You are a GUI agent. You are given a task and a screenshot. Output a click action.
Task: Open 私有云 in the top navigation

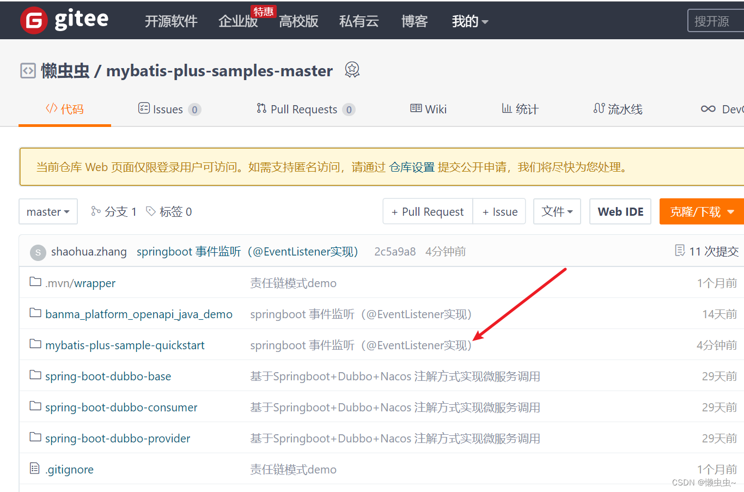coord(359,21)
